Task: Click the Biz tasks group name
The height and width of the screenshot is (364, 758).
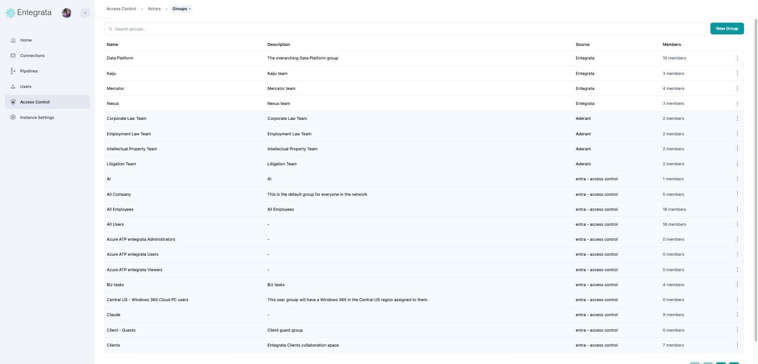Action: (115, 285)
